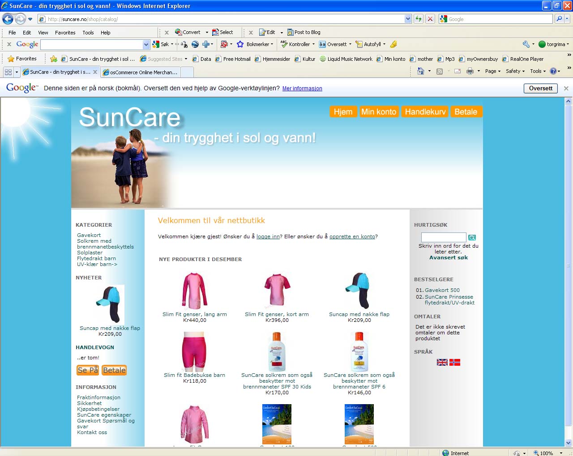
Task: Close the SunCare browser tab
Action: point(95,72)
